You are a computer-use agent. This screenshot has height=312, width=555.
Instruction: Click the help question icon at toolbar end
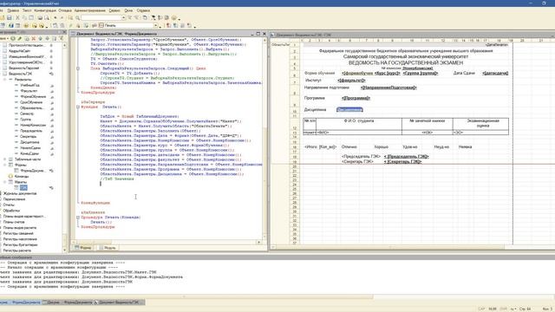click(x=173, y=17)
